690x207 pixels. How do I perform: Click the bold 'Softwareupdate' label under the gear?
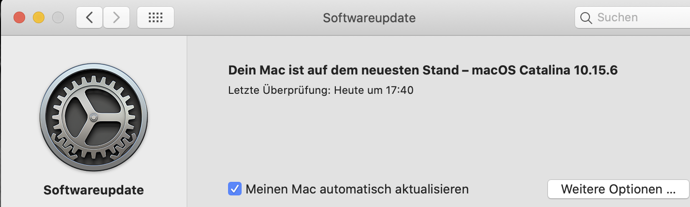click(x=94, y=190)
